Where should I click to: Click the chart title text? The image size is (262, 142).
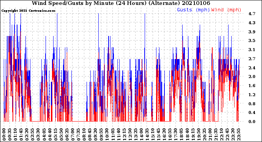click(121, 3)
